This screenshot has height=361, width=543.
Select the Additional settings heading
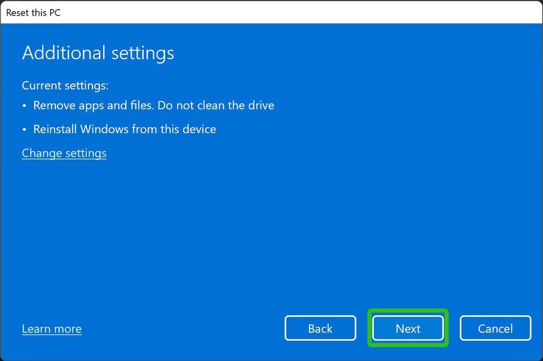pyautogui.click(x=97, y=53)
